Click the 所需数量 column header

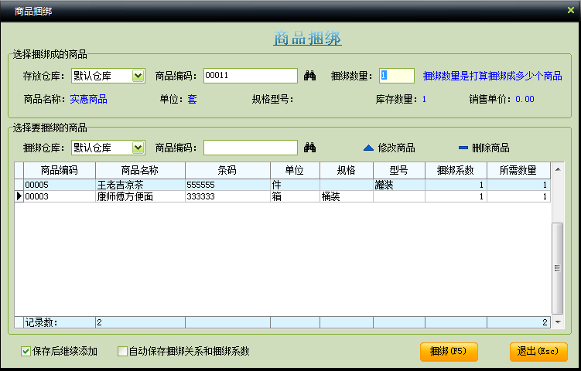tap(518, 170)
